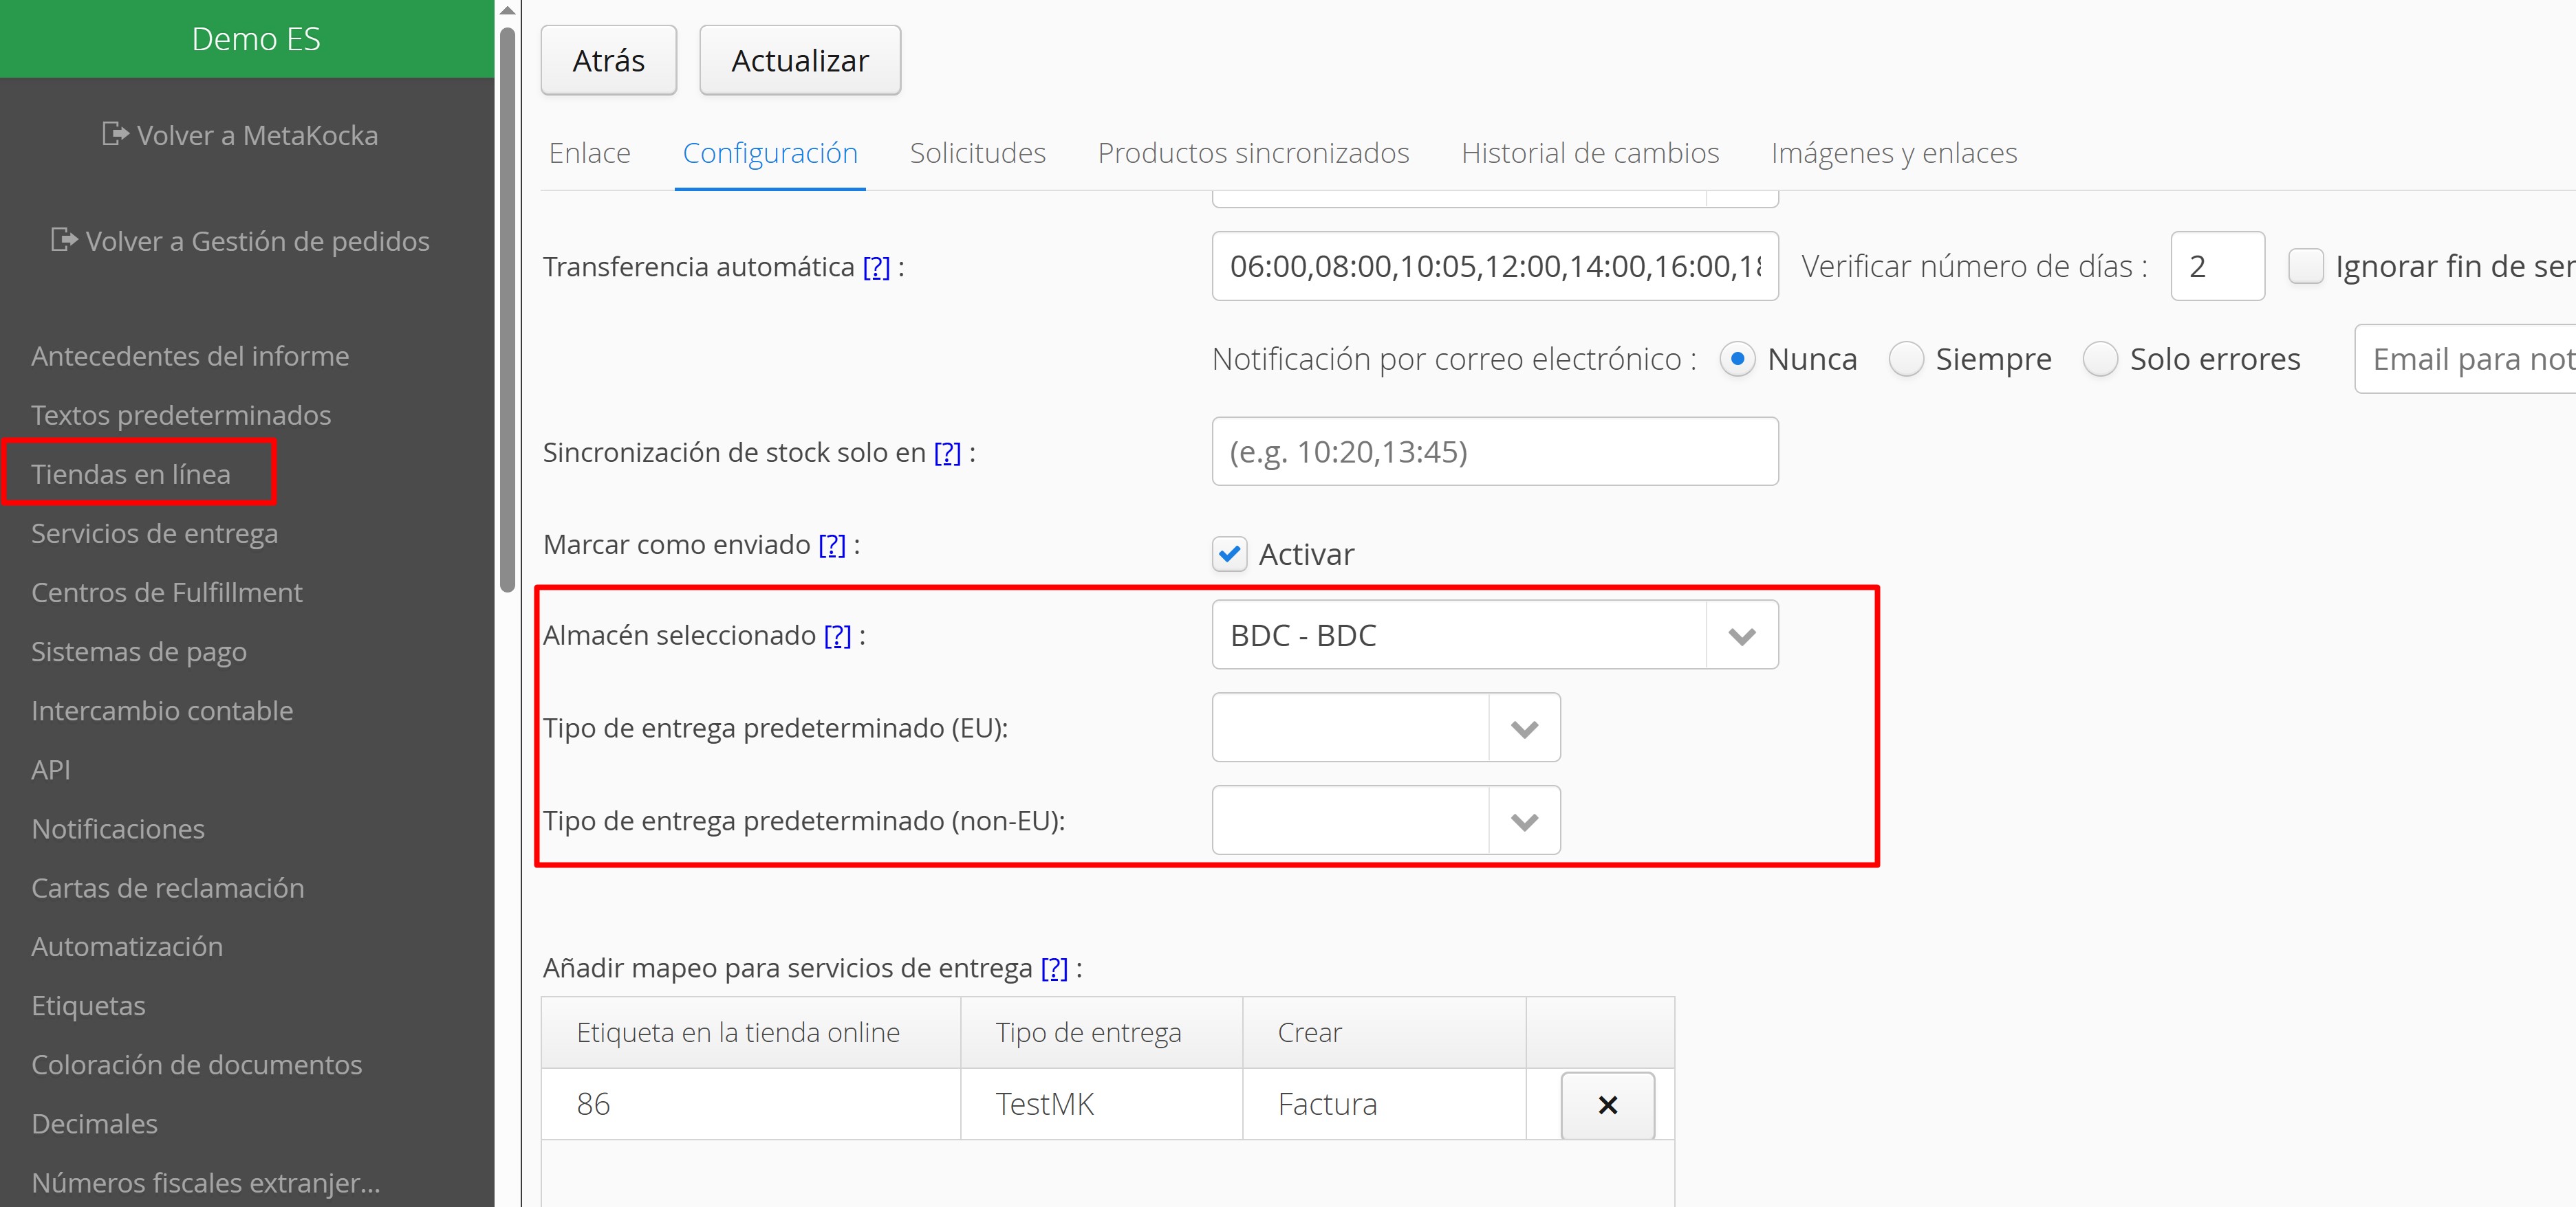Expand Tipo de entrega predeterminado (non-EU) dropdown

pos(1524,821)
